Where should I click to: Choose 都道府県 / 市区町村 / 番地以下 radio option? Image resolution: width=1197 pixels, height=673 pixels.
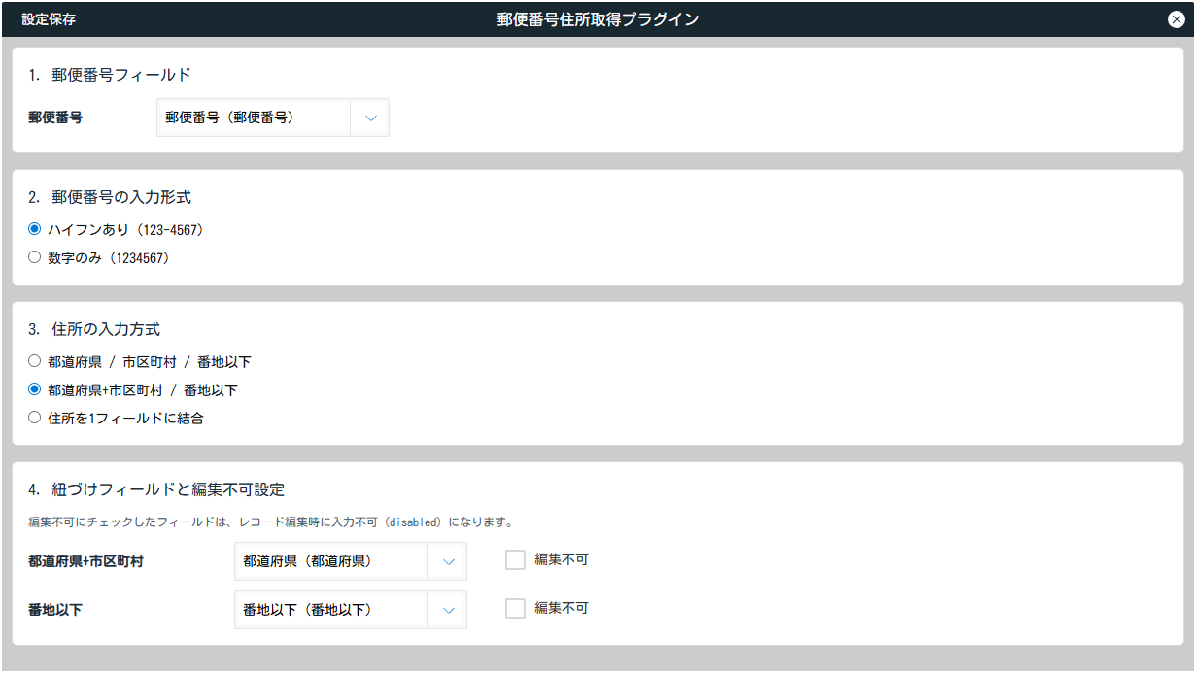coord(35,361)
